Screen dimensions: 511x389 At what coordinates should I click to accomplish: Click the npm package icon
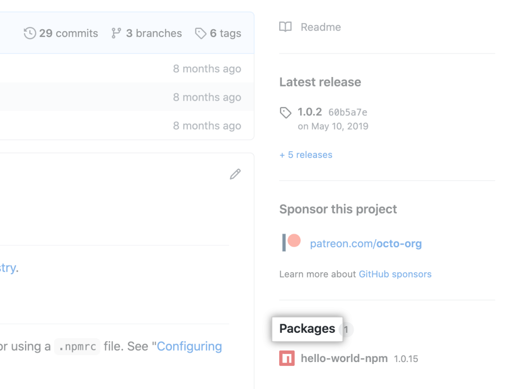point(287,358)
